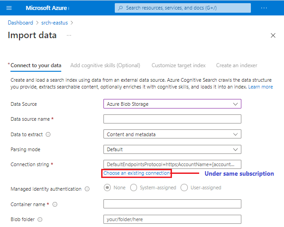The image size is (284, 227).
Task: Select User-assigned managed identity option
Action: point(184,188)
